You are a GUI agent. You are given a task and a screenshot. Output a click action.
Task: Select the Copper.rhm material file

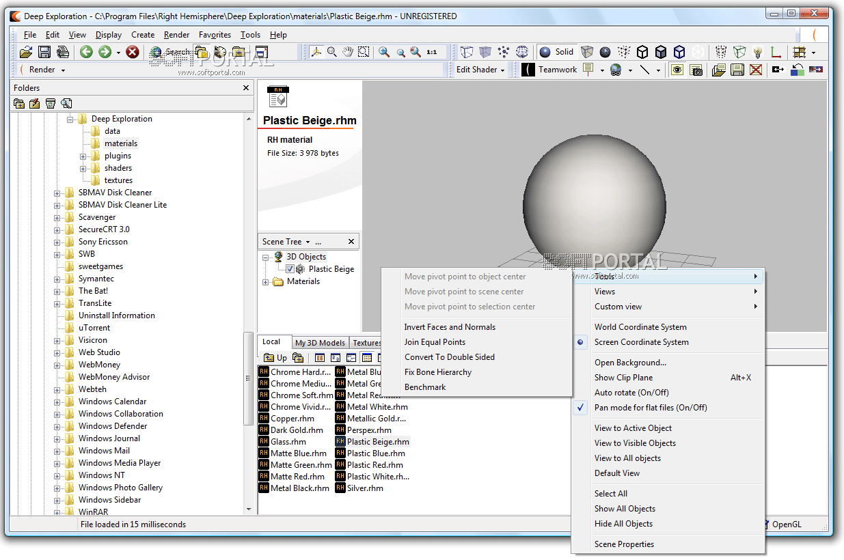click(286, 419)
